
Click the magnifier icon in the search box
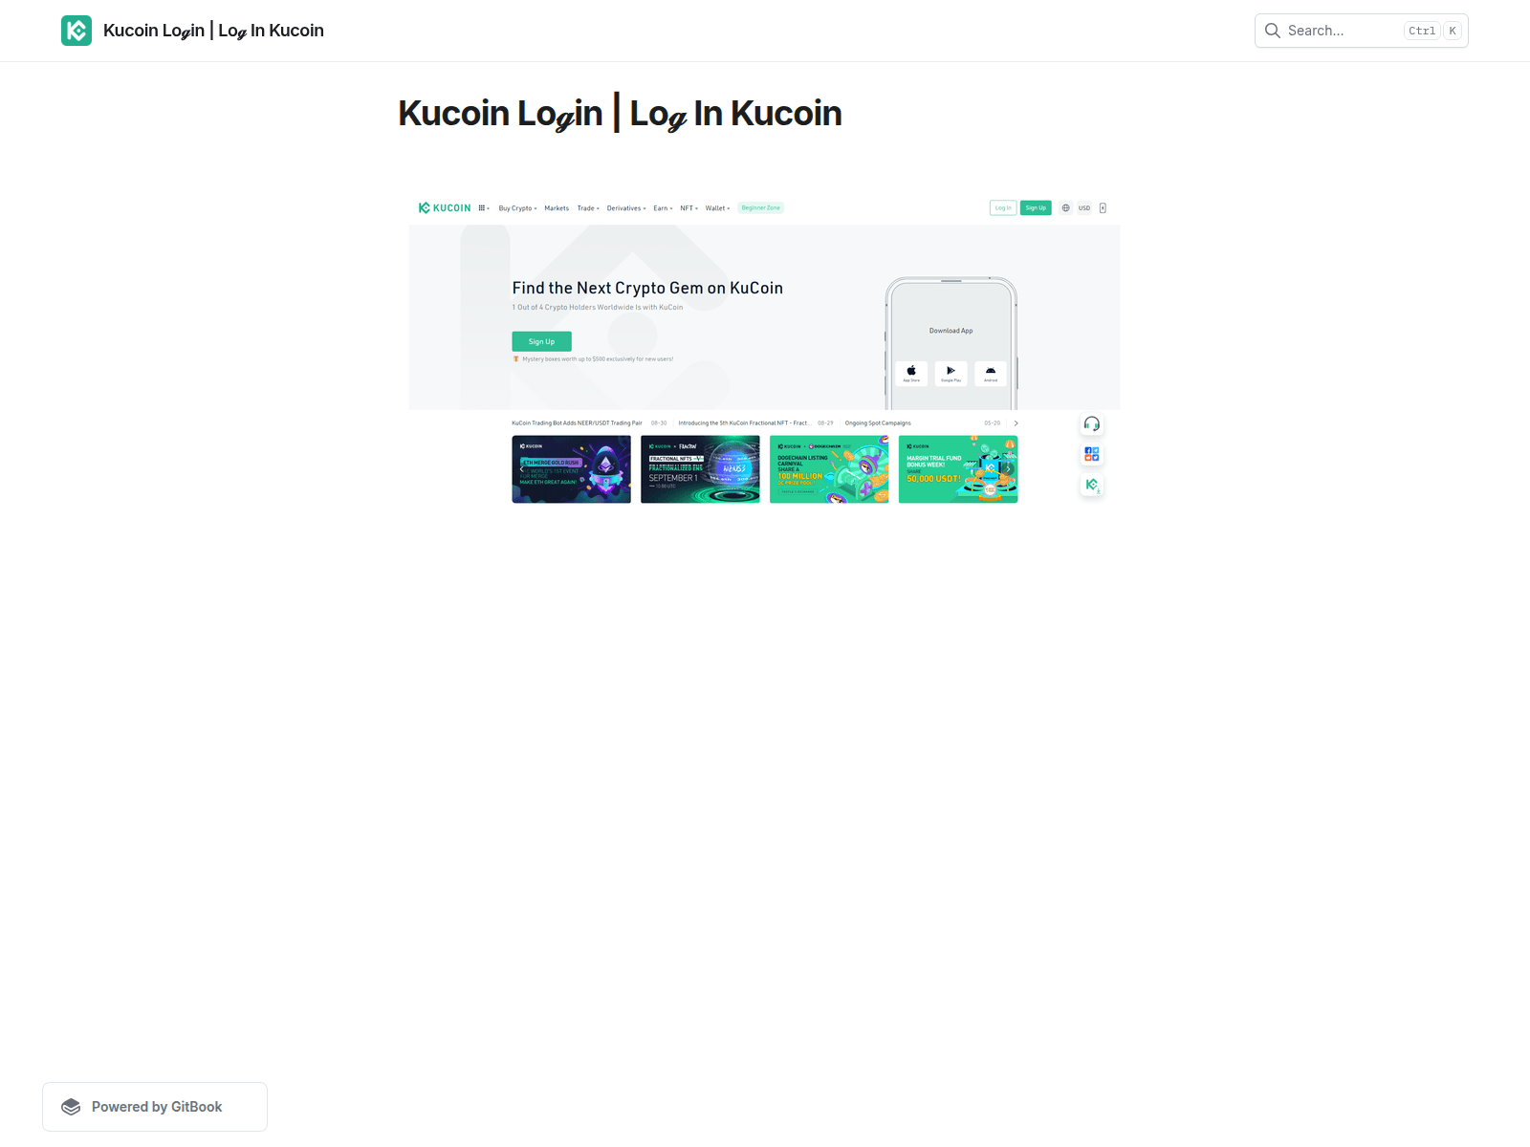point(1273,31)
